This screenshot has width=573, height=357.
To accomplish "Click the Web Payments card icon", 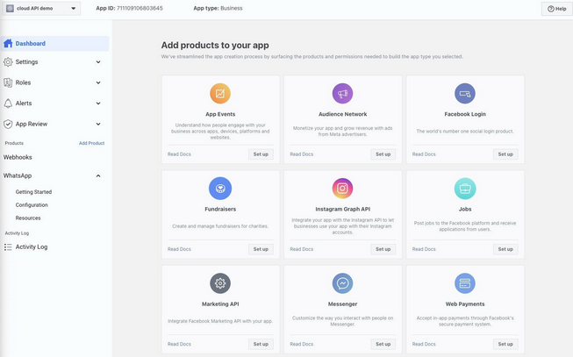I will [465, 283].
